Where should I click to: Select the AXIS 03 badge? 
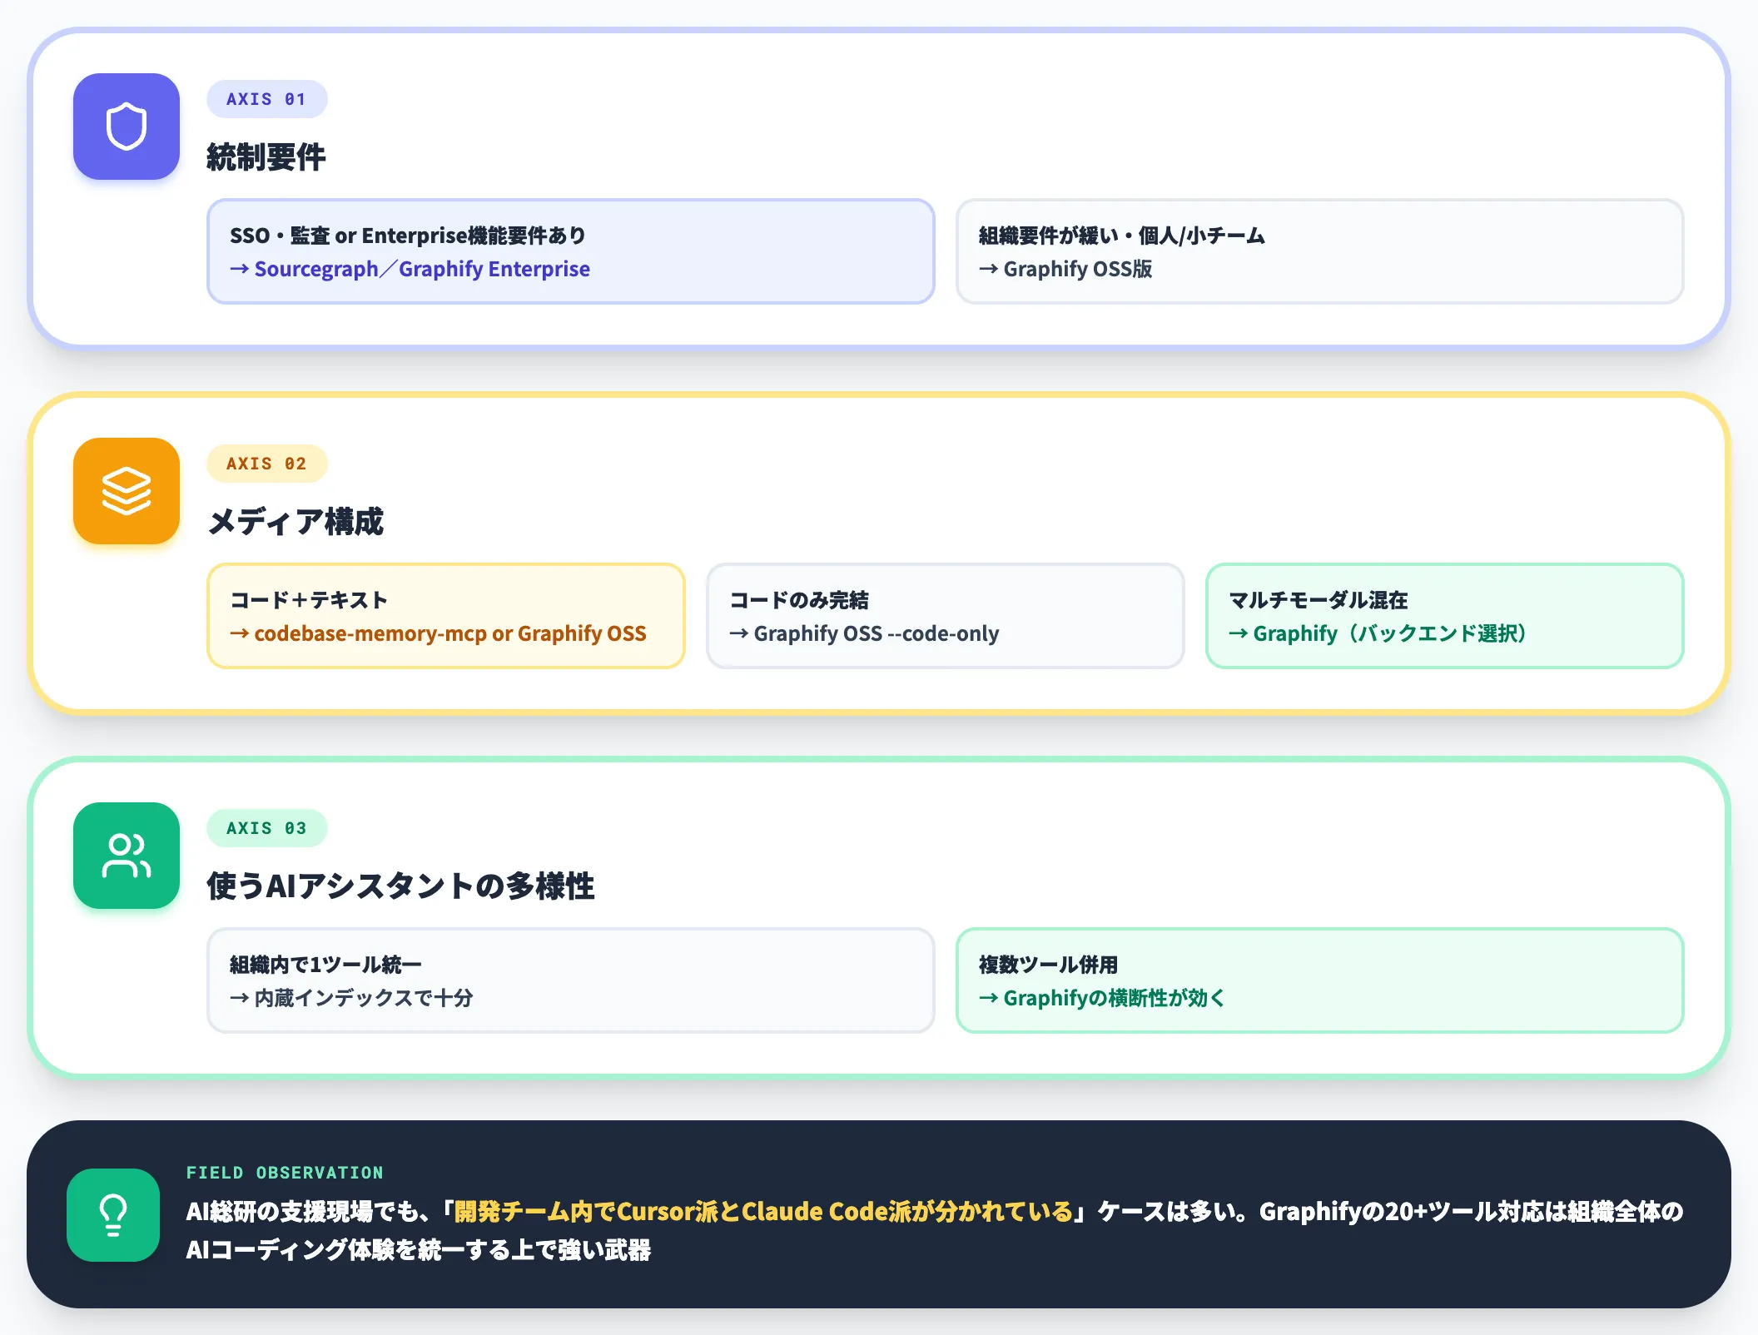(266, 828)
